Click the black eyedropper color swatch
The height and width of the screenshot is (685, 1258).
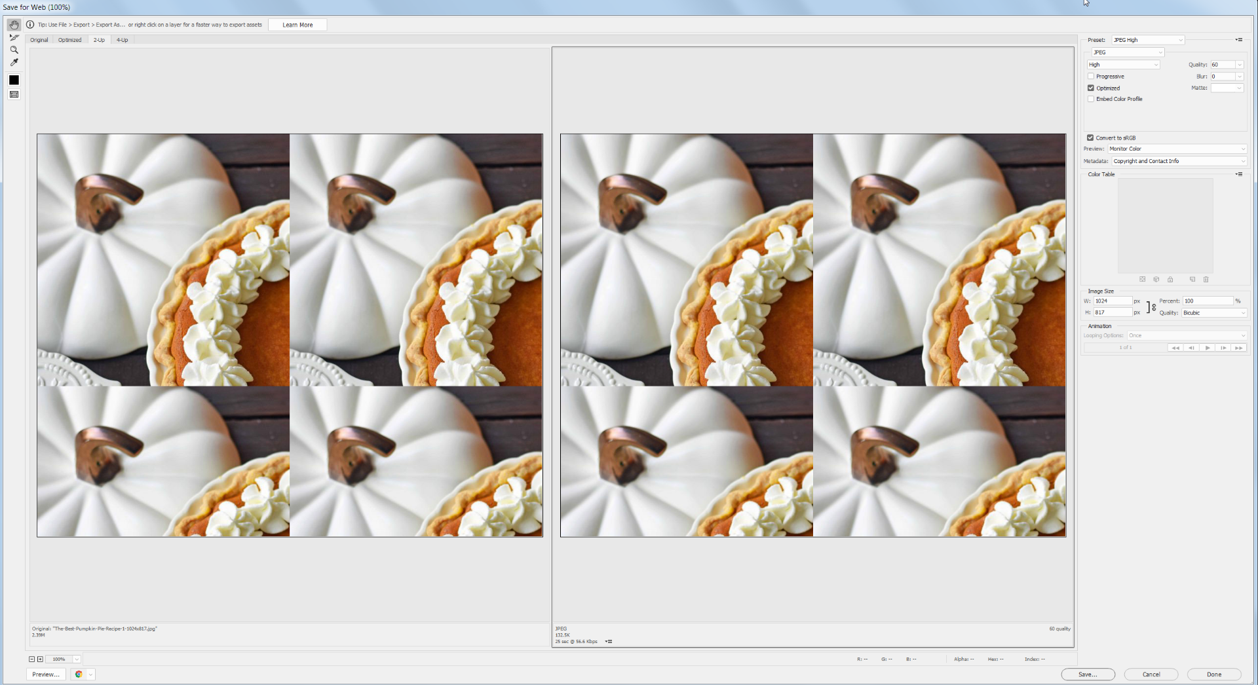pyautogui.click(x=14, y=80)
